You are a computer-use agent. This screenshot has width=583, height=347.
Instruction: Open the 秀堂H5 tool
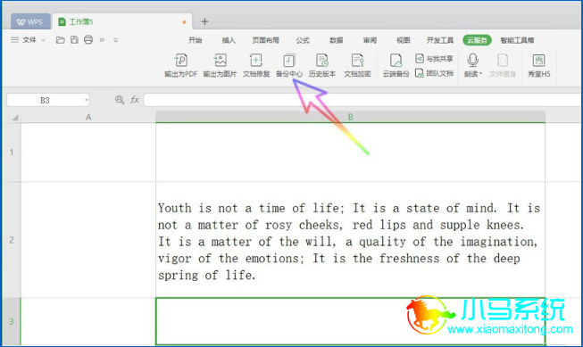point(538,65)
